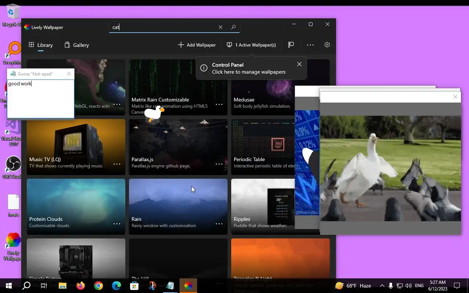Open the three-dot more menu in toolbar
Screen dimensions: 469x293
point(310,45)
